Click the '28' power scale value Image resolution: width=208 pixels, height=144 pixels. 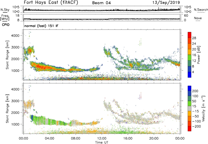click(194, 38)
